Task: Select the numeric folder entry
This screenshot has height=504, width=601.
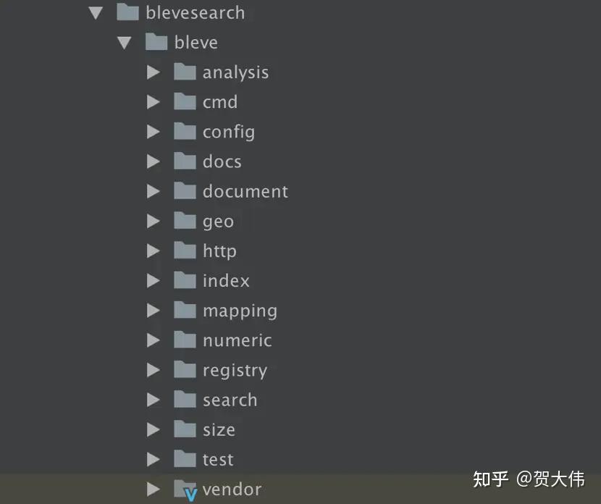Action: click(x=238, y=340)
